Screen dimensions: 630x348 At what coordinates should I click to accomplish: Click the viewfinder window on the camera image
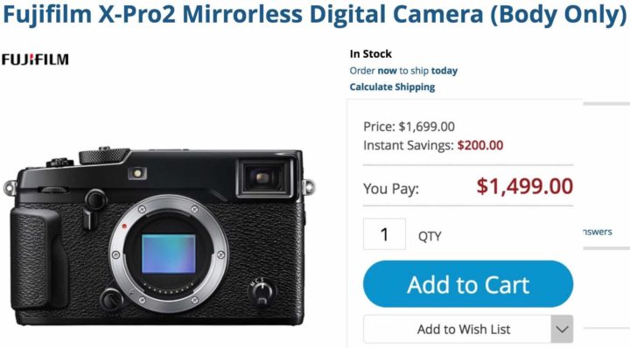click(265, 177)
